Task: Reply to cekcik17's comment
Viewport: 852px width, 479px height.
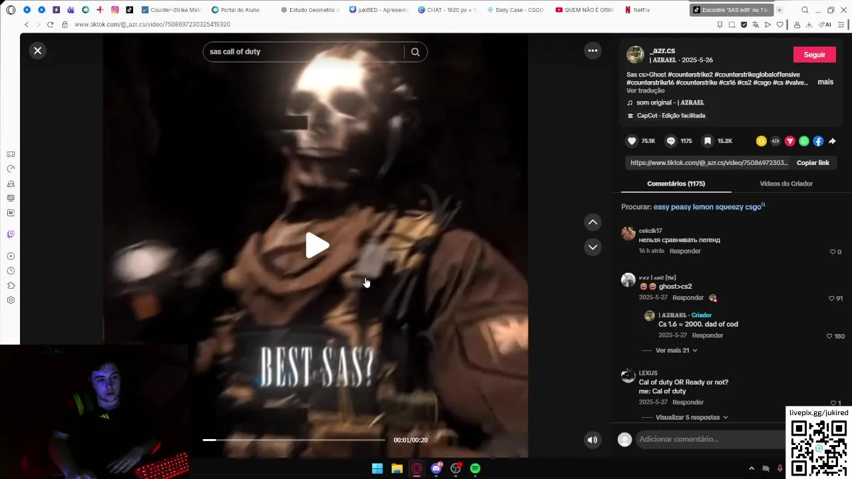Action: [685, 251]
